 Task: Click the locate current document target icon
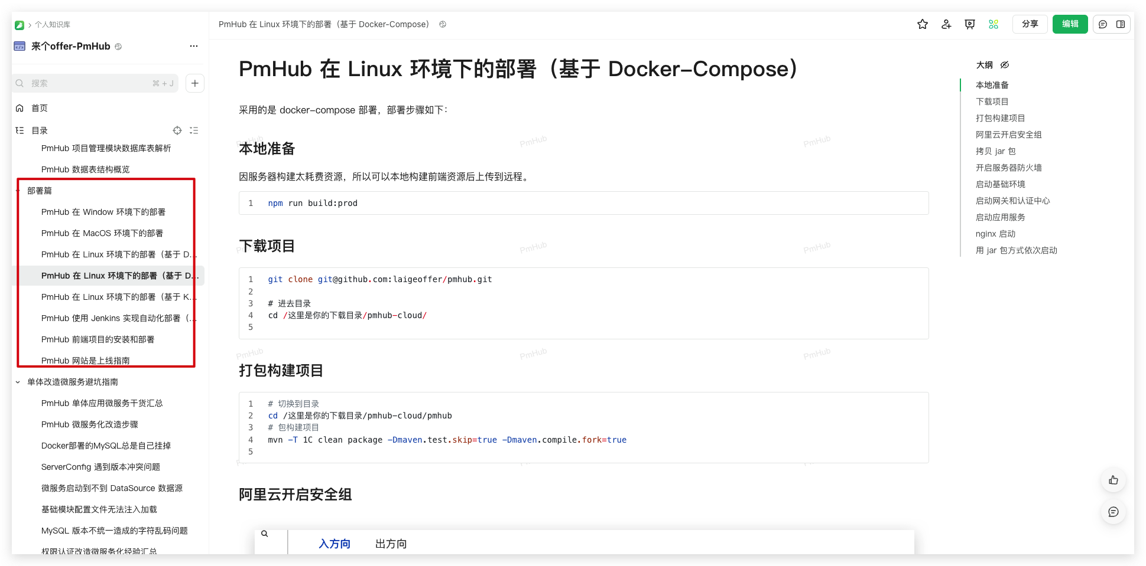click(177, 130)
